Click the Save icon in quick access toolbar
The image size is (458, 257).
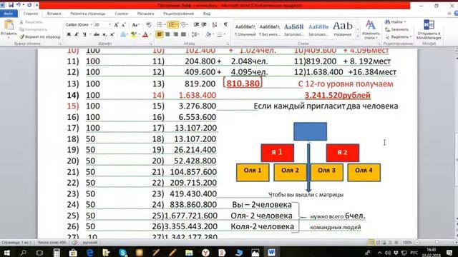pos(11,5)
